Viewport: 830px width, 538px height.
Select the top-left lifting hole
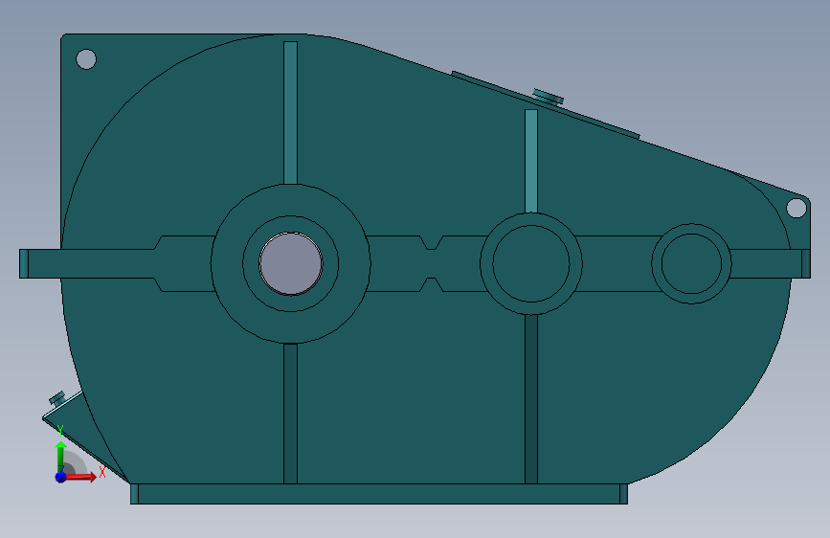click(86, 58)
